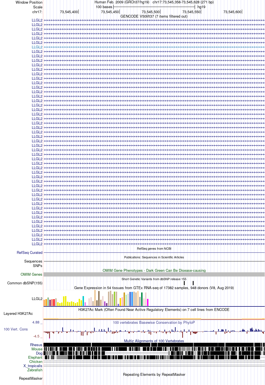The height and width of the screenshot is (385, 265).
Task: Select the right dbSNP variant marker
Action: click(x=193, y=283)
